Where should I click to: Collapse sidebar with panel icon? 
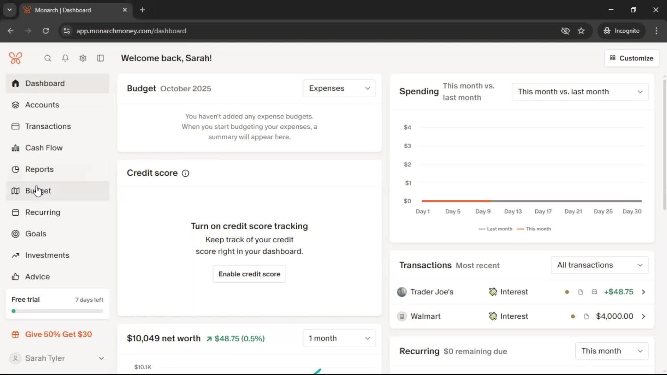(x=100, y=58)
